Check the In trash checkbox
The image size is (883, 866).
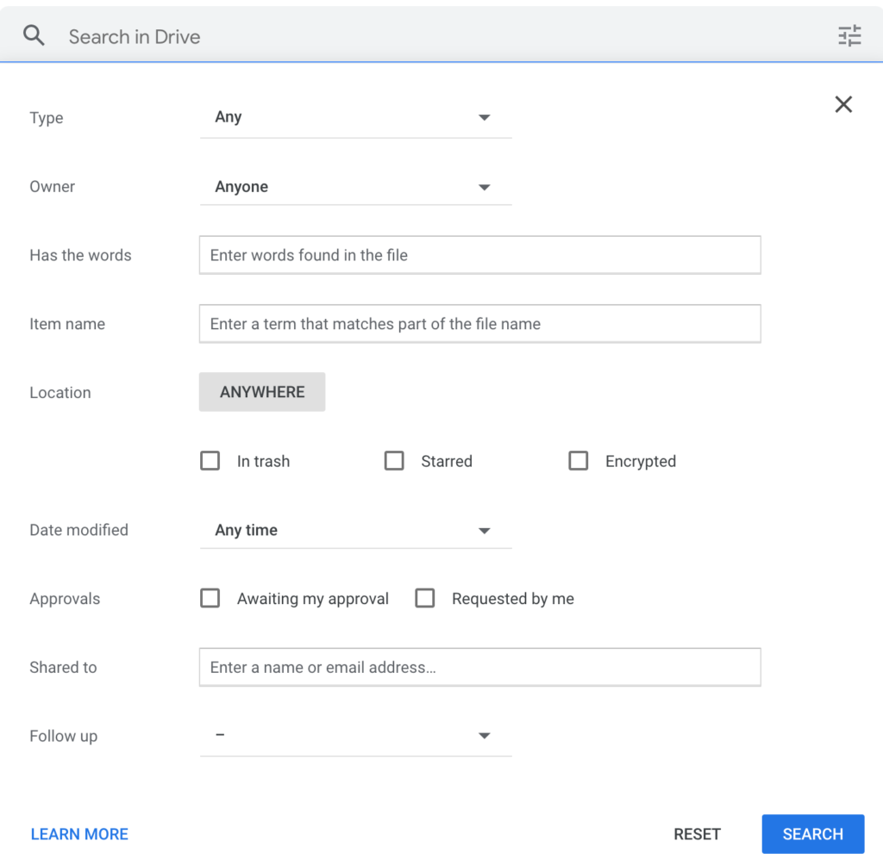210,461
